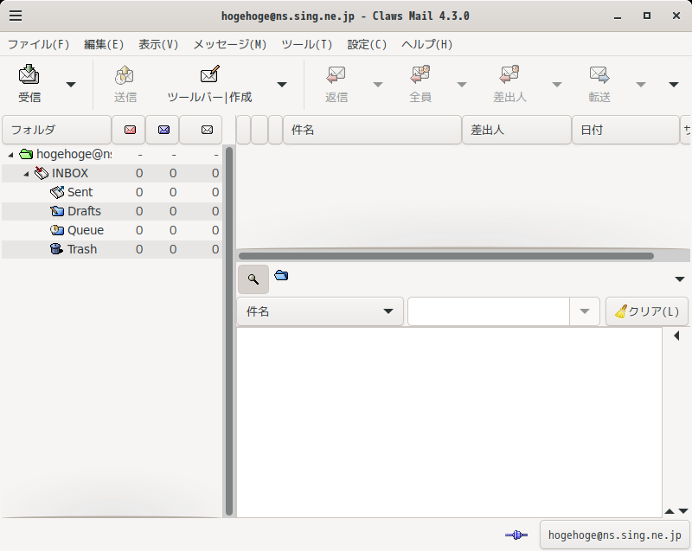This screenshot has height=551, width=692.
Task: Click the Drafts folder icon
Action: [57, 211]
